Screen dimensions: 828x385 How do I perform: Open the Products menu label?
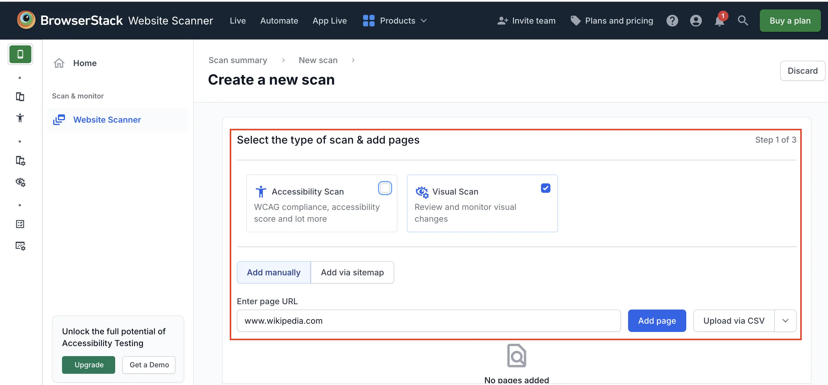(x=397, y=21)
